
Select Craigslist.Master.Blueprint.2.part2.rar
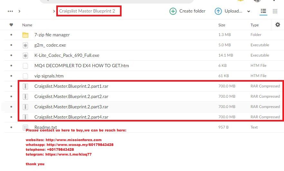coord(71,97)
